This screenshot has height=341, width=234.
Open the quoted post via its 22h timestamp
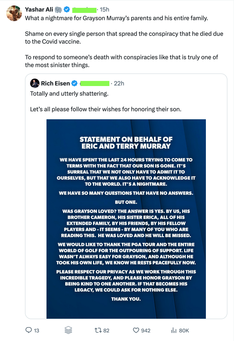(120, 83)
